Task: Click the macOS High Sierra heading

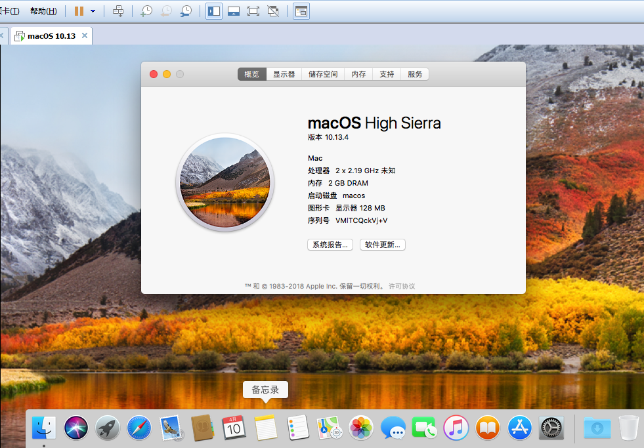Action: click(374, 123)
